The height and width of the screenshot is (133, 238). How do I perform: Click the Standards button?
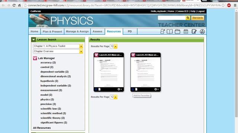[x=197, y=18]
